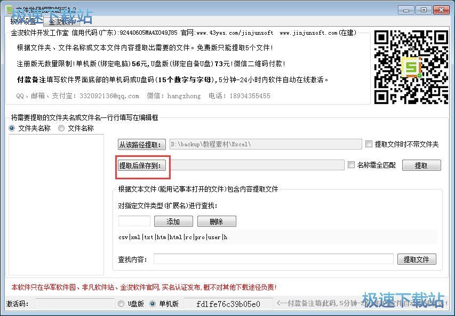Click the csv|xml|txt extension list text
Viewport: 455px width, 316px height.
click(x=173, y=238)
